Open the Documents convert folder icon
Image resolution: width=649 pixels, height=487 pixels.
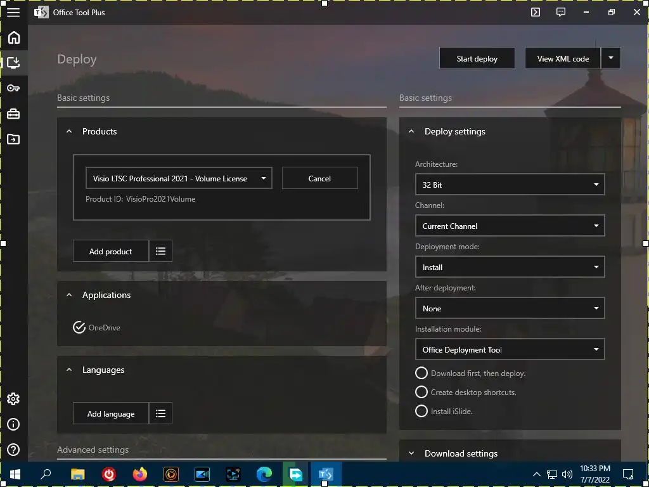(x=13, y=139)
